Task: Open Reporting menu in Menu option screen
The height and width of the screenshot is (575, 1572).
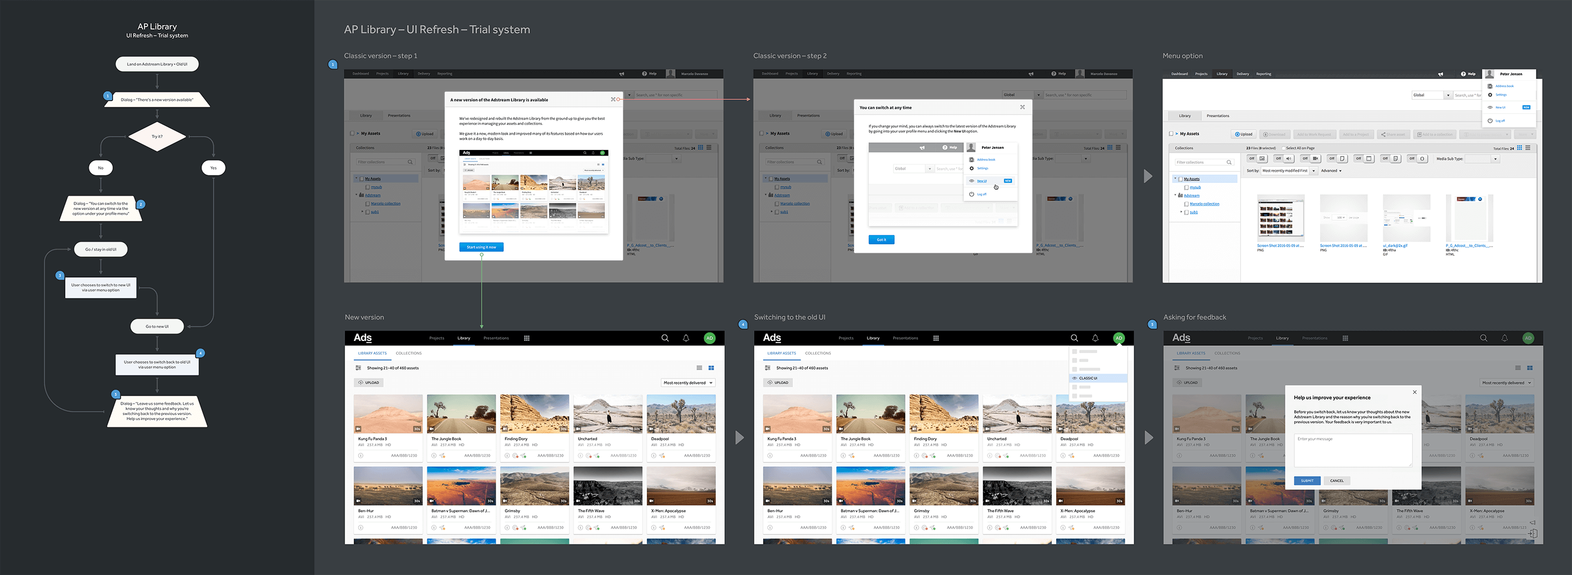Action: [1264, 74]
